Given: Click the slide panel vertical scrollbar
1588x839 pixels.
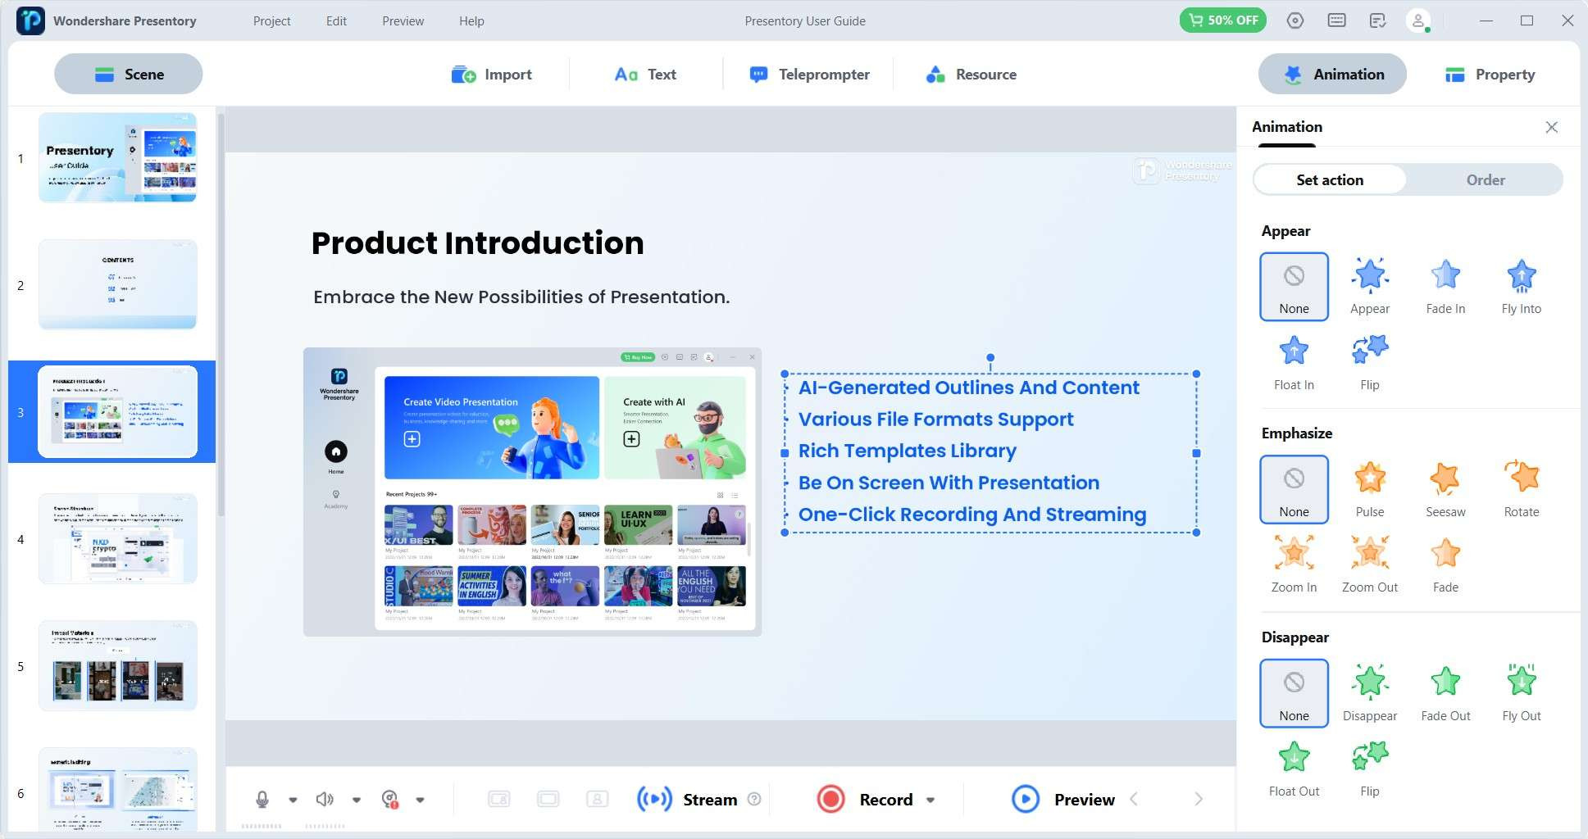Looking at the screenshot, I should 221,315.
